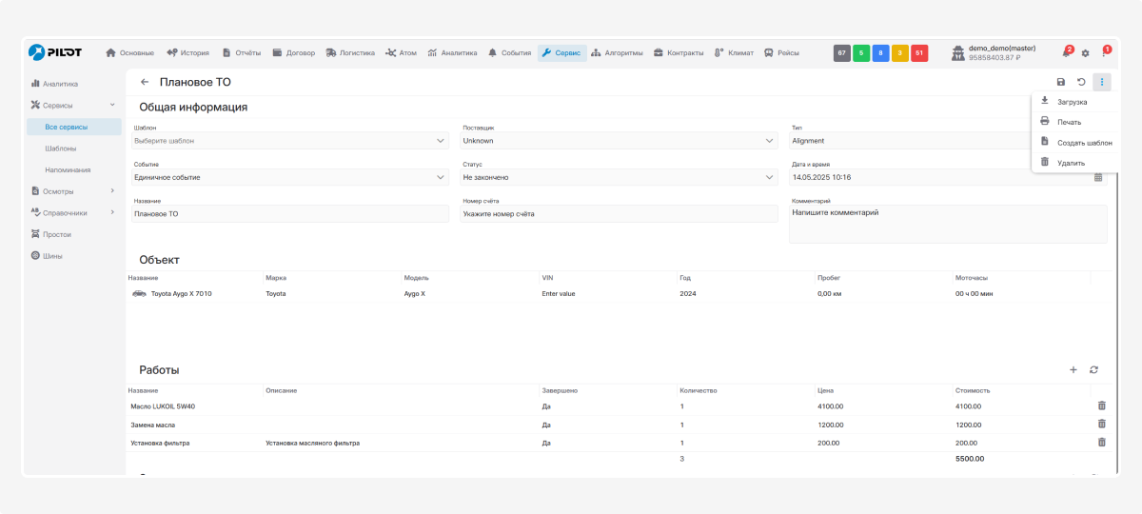The height and width of the screenshot is (514, 1142).
Task: Select Печать from the menu
Action: pyautogui.click(x=1069, y=122)
